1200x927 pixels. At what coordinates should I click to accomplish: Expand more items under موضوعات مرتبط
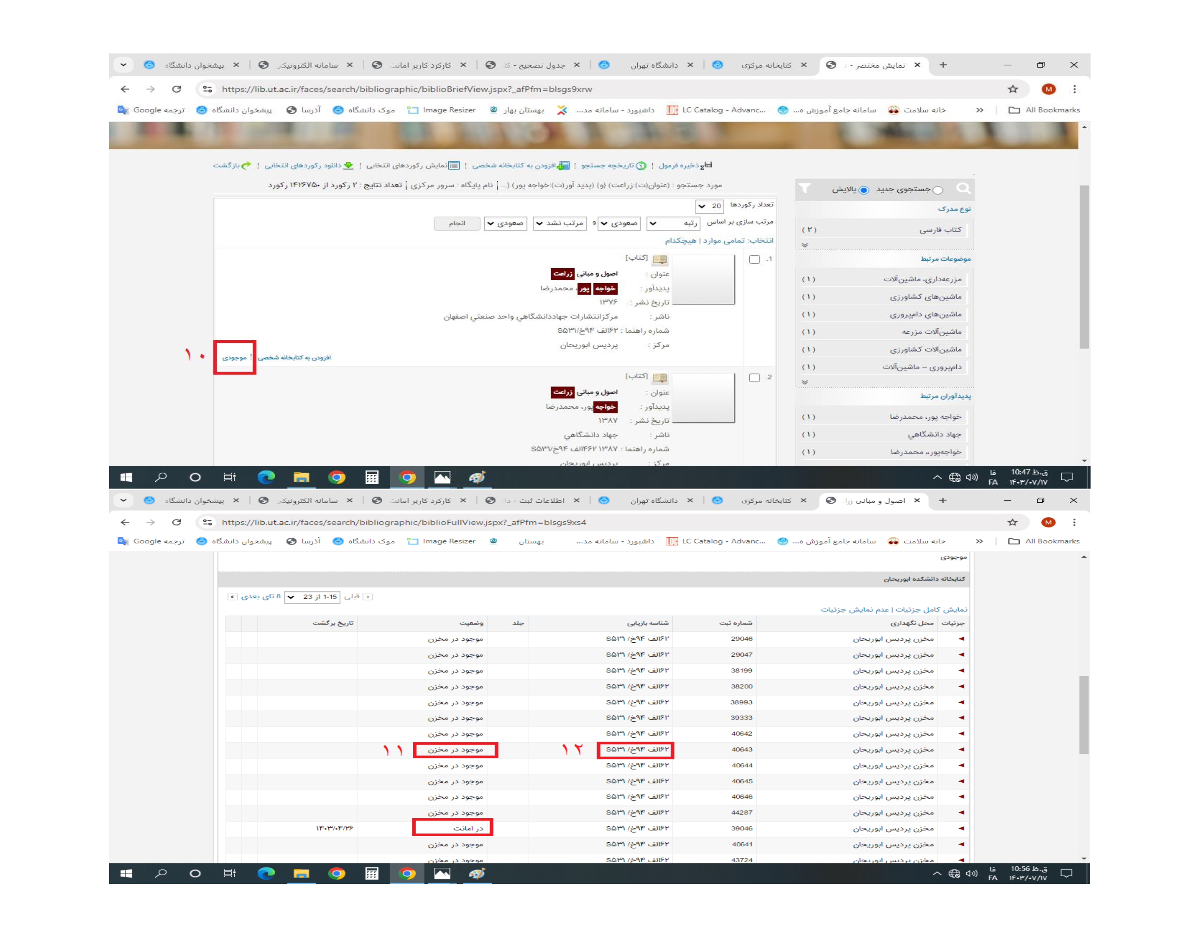coord(804,382)
